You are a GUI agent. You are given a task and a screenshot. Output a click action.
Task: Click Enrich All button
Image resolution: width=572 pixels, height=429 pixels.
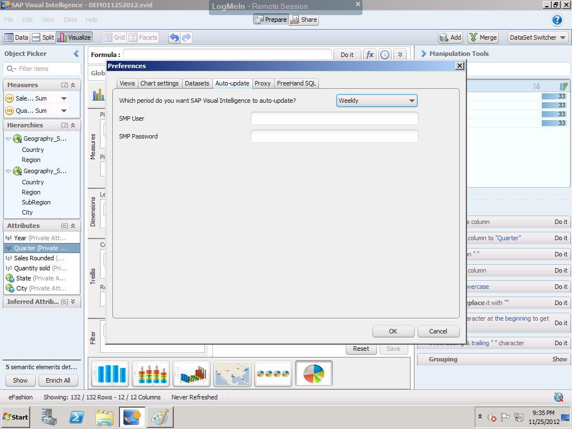click(58, 380)
